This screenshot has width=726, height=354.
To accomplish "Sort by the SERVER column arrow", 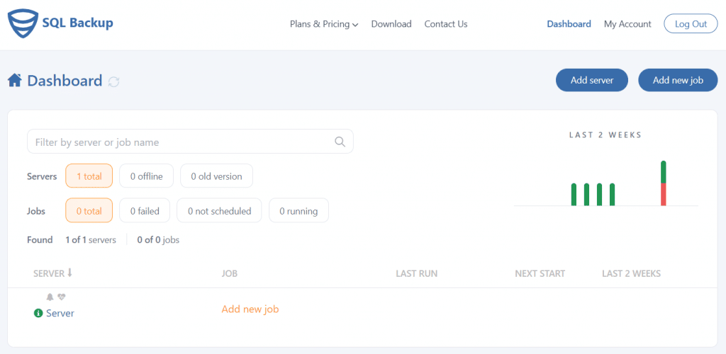I will pyautogui.click(x=70, y=273).
